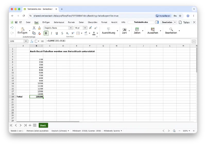Image resolution: width=206 pixels, height=145 pixels.
Task: Open background color dropdown arrow
Action: [89, 33]
